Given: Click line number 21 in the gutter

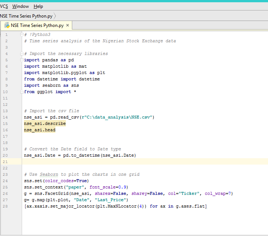Looking at the screenshot, I should pyautogui.click(x=5, y=162).
